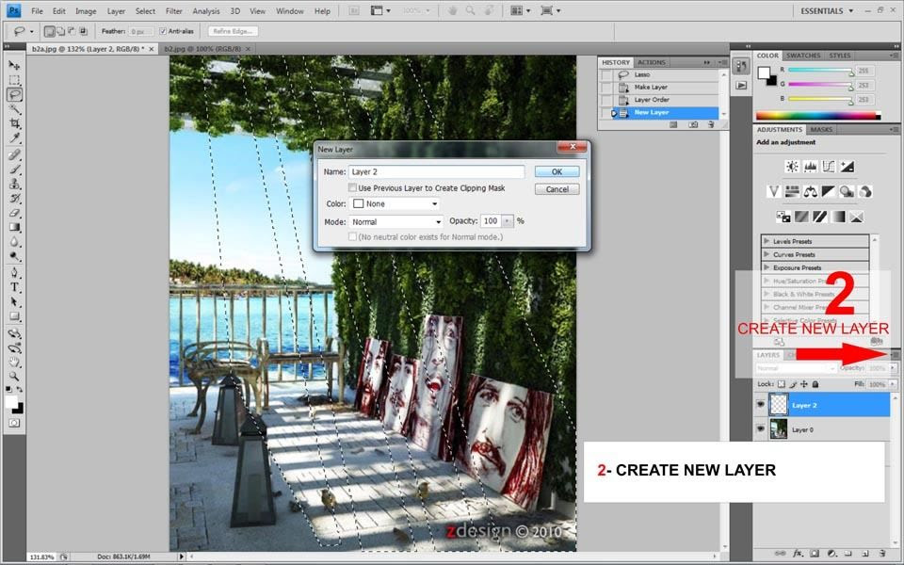
Task: Add a Curves adjustment
Action: 829,167
